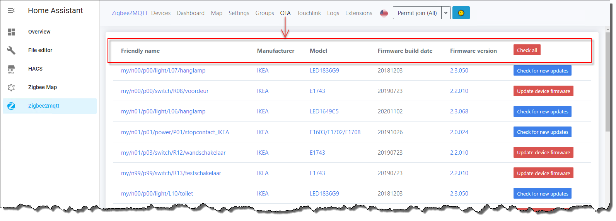Check for new updates for P01/stopcontact_IKEA

[x=543, y=132]
